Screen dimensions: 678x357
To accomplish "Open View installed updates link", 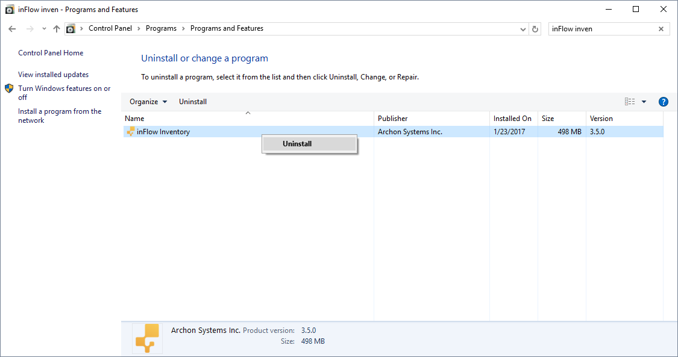I will coord(53,75).
